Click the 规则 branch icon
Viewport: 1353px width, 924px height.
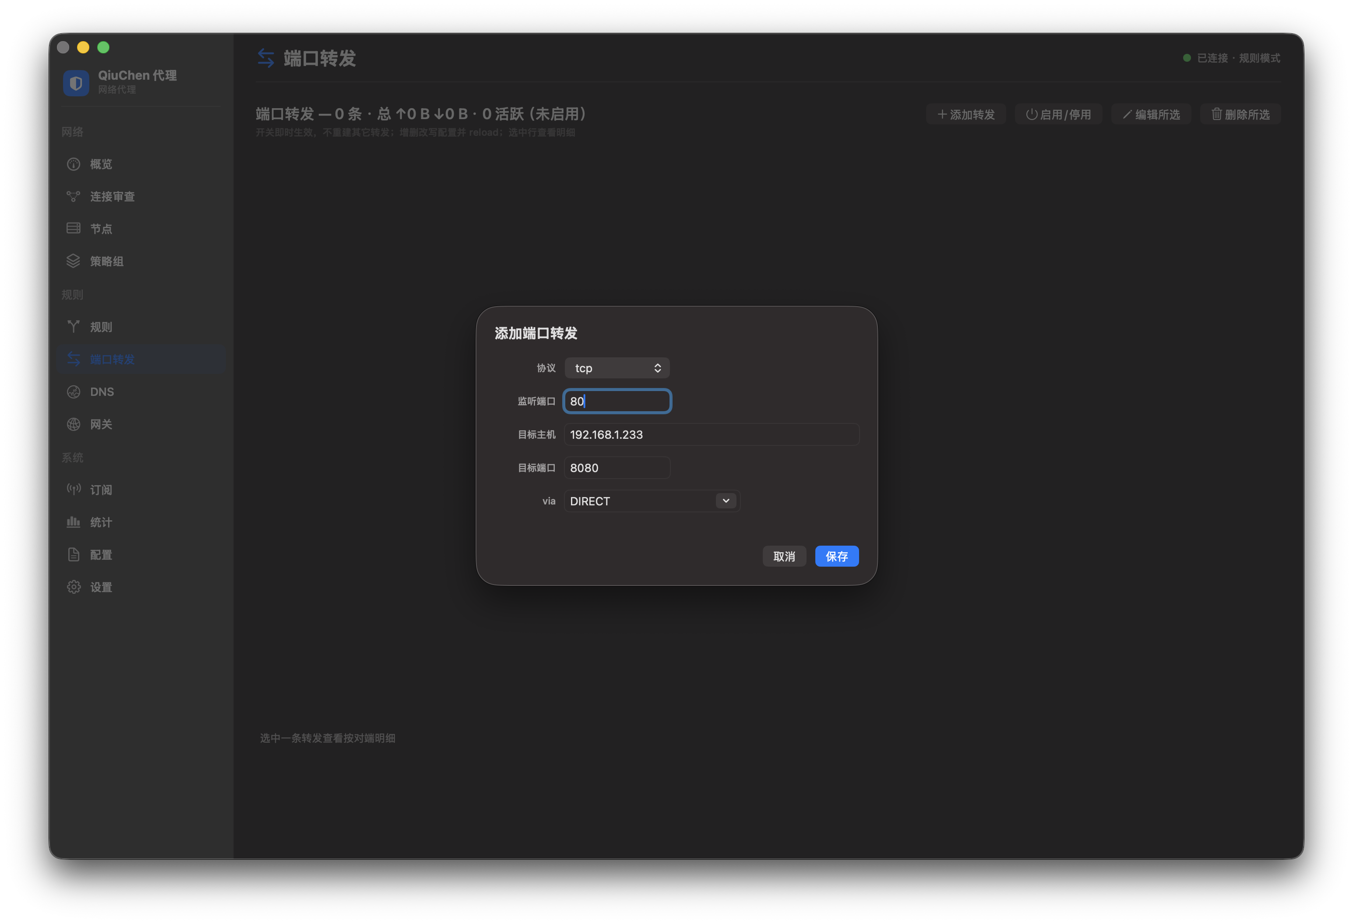tap(74, 326)
